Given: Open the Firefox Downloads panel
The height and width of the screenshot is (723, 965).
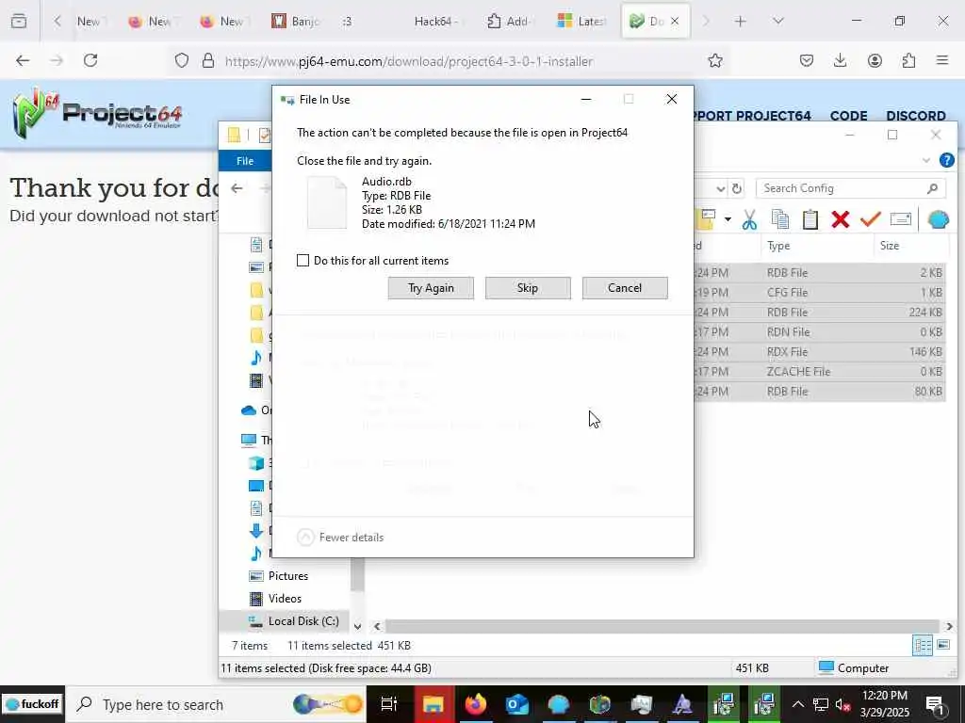Looking at the screenshot, I should pos(840,60).
